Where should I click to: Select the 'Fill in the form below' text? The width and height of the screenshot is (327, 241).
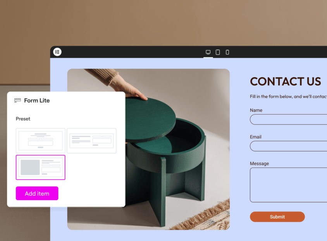[x=288, y=97]
